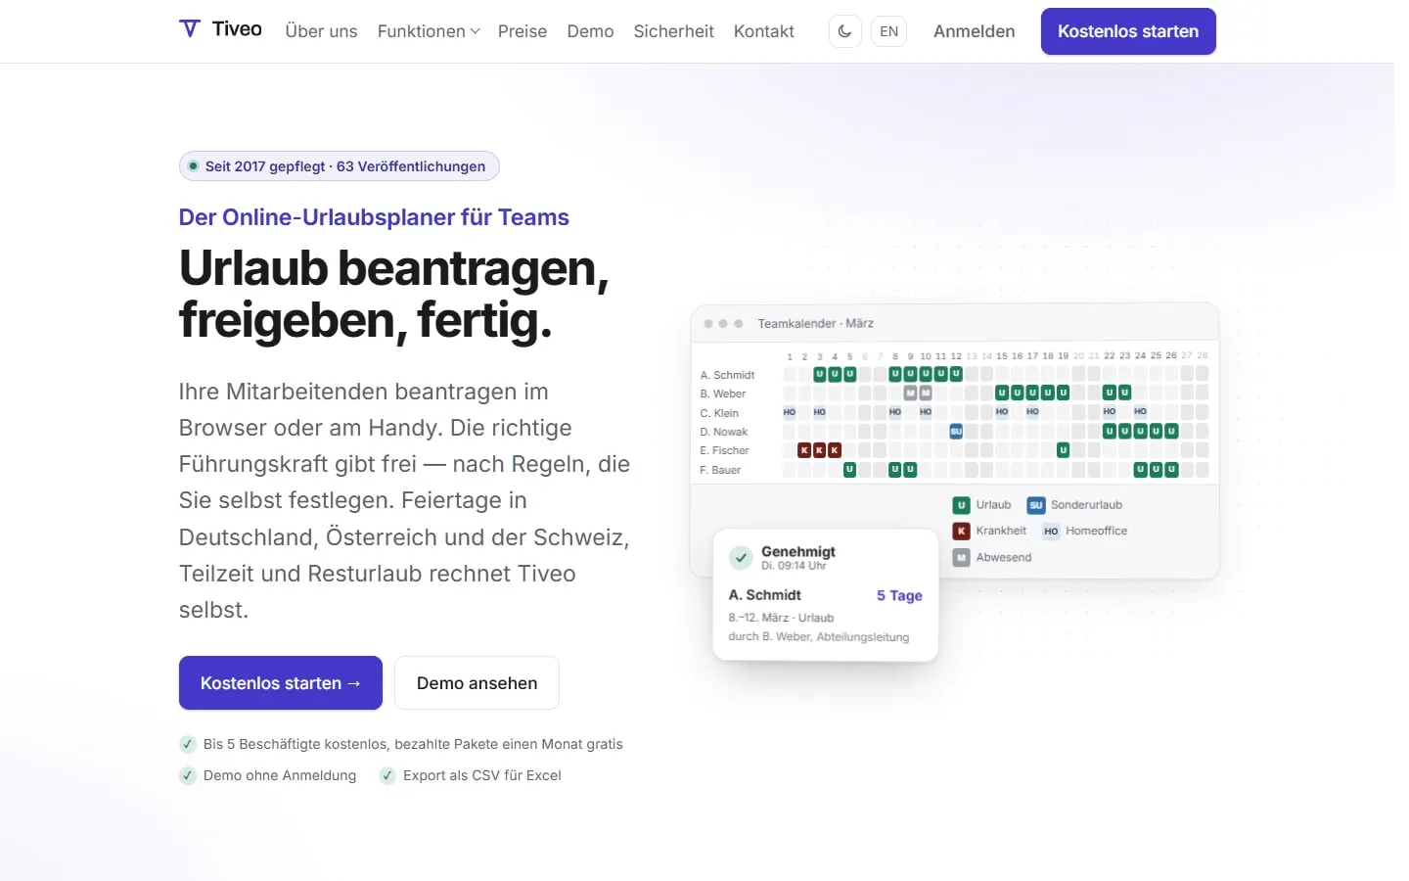Click the 'A. Schmidt' calendar row label
The height and width of the screenshot is (881, 1409).
pyautogui.click(x=727, y=375)
